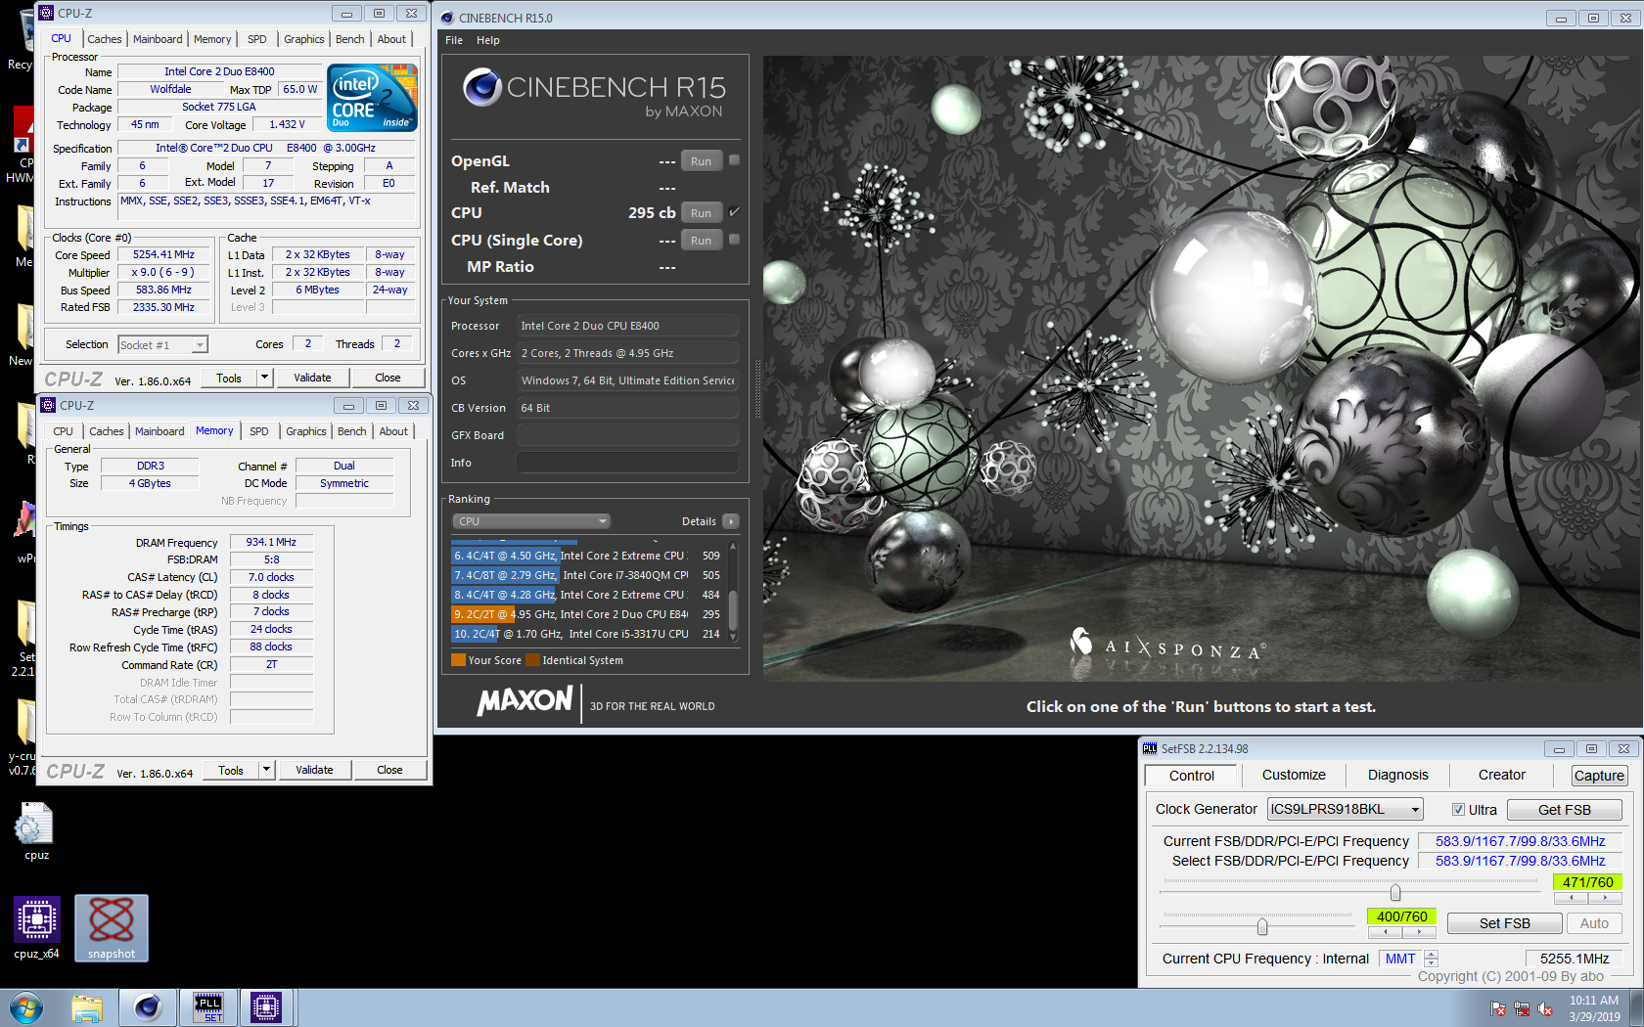
Task: Click the muted volume tray icon
Action: pyautogui.click(x=1545, y=1008)
